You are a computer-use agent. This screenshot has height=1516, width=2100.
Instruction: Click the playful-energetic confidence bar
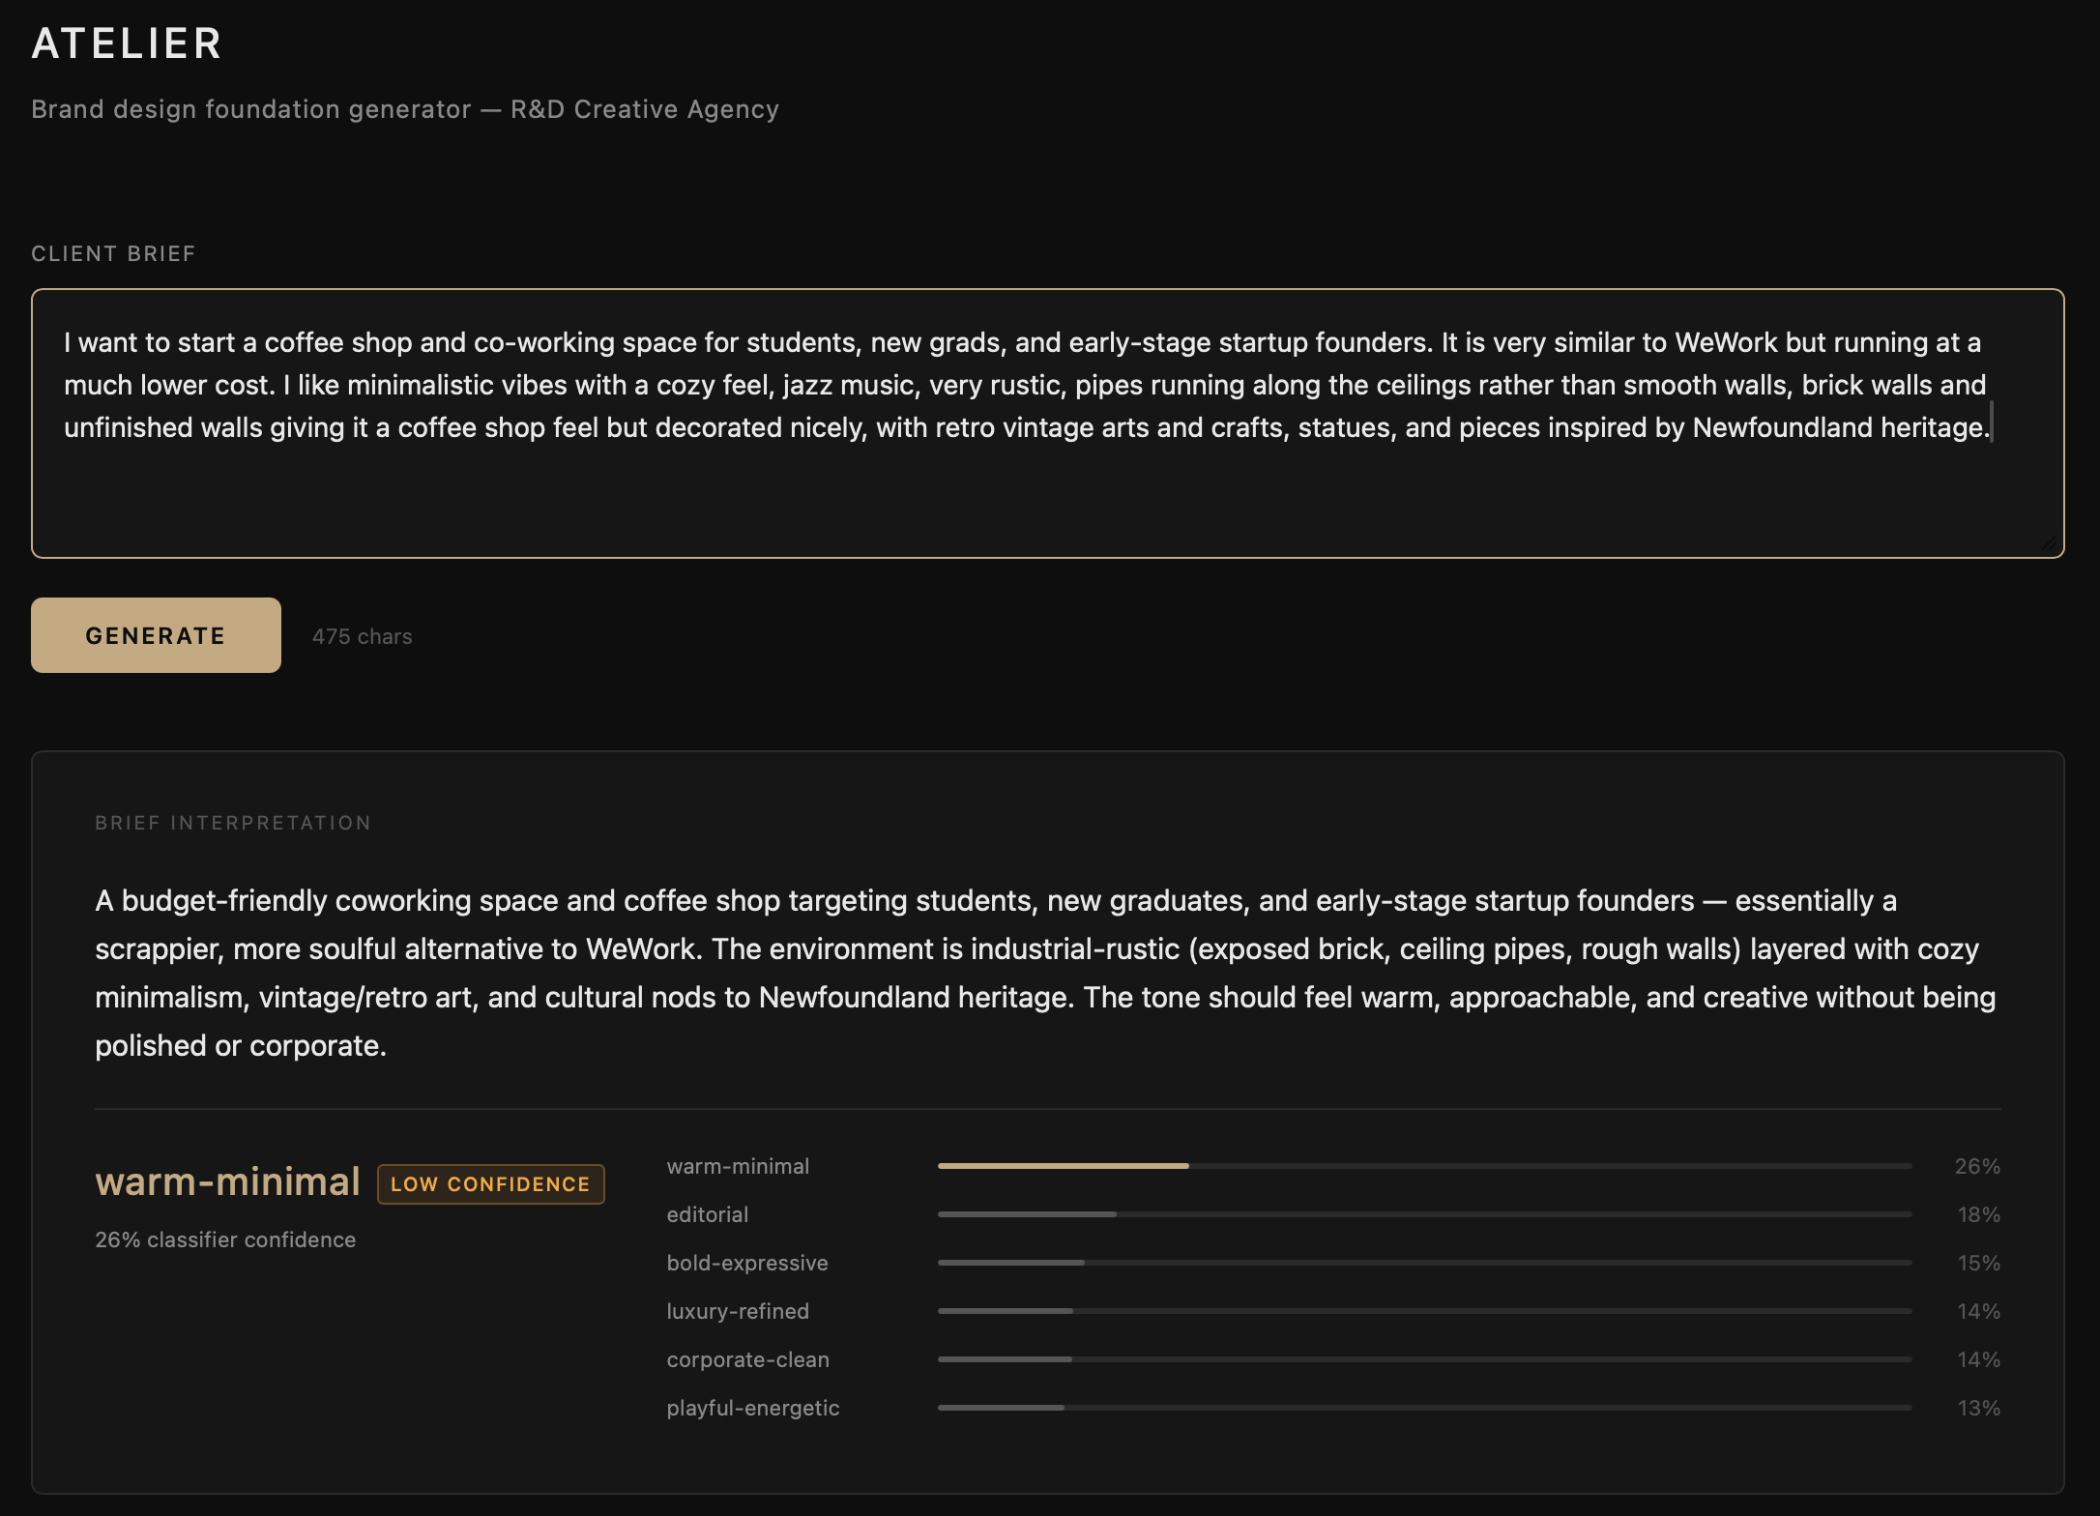[x=1421, y=1408]
